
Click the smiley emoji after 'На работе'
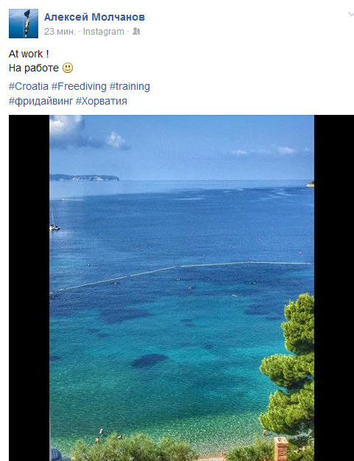coord(68,68)
